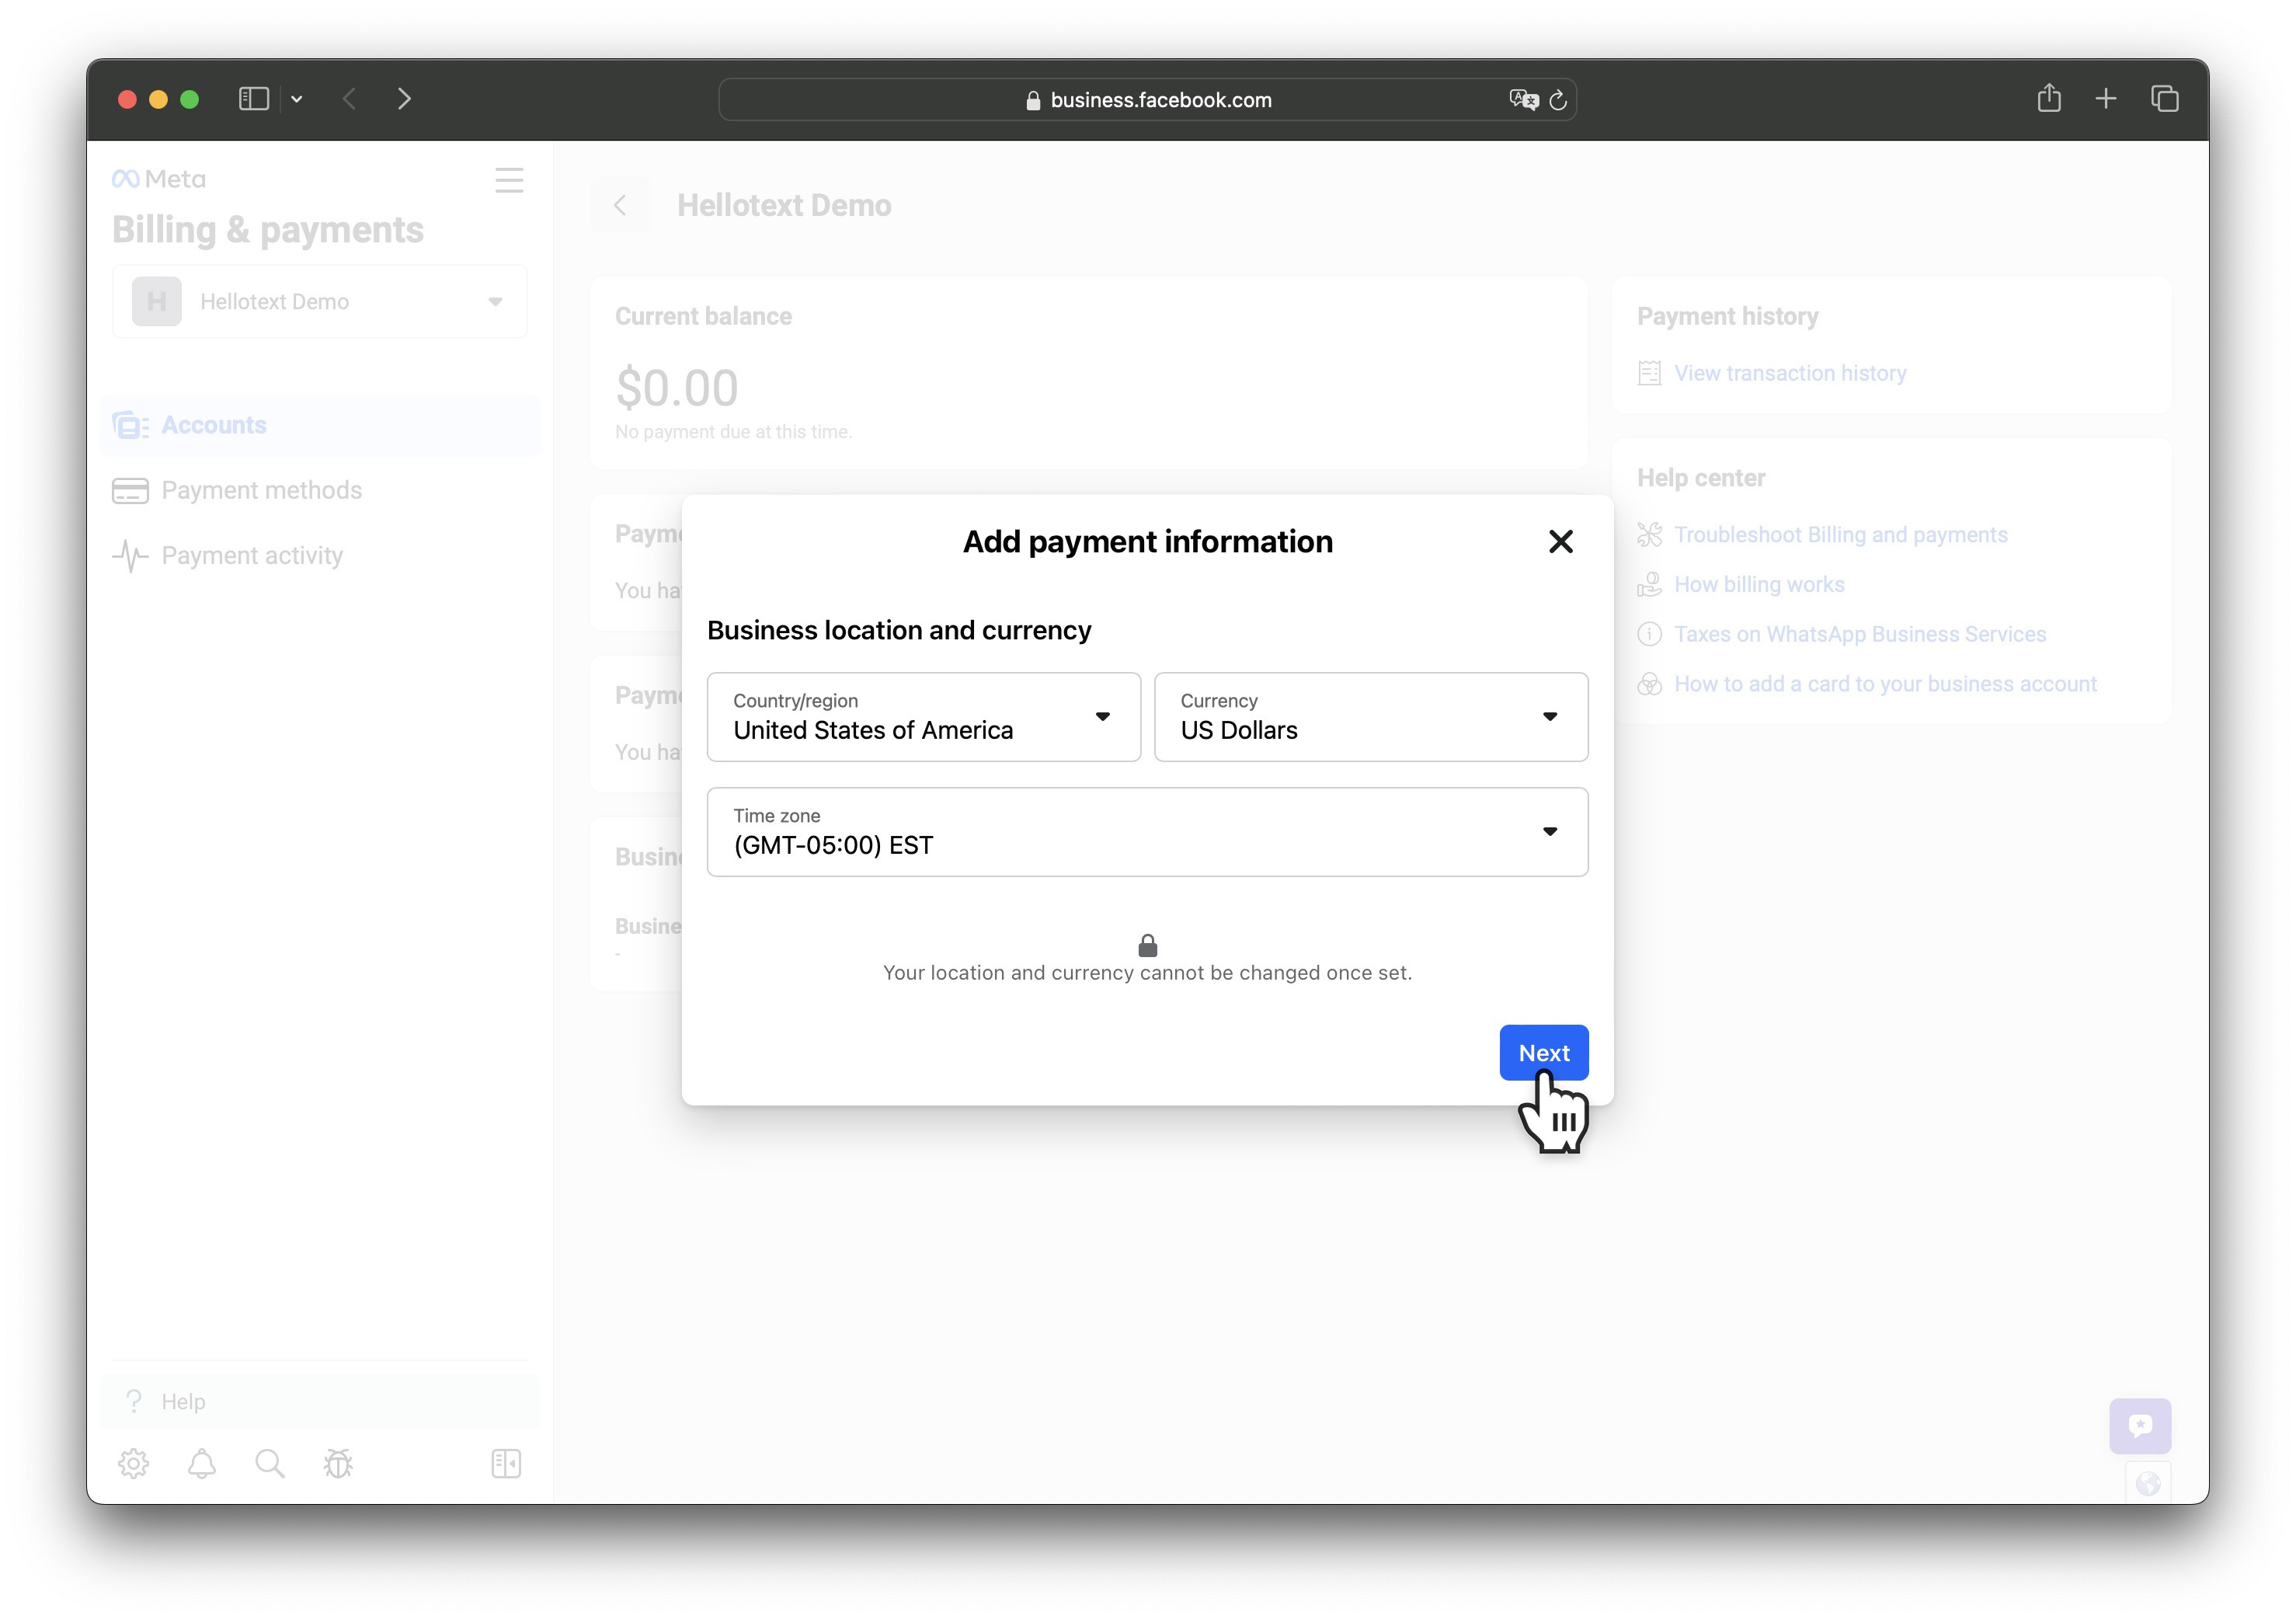
Task: Click the '$0.00' balance amount
Action: tap(677, 388)
